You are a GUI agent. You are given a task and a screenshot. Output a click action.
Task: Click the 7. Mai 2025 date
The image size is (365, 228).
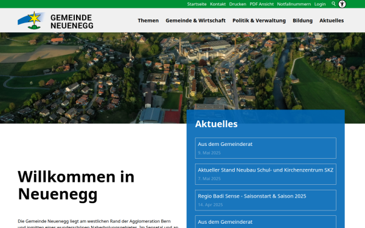pos(209,179)
